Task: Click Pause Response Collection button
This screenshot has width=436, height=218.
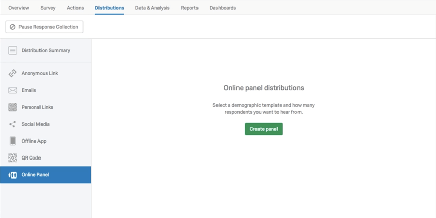Action: tap(44, 27)
